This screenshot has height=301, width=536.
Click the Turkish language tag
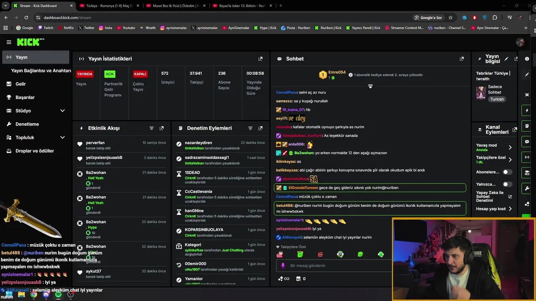pos(497,99)
